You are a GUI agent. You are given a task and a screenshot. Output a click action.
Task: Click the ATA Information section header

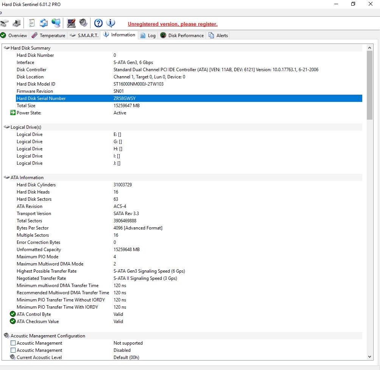[183, 178]
